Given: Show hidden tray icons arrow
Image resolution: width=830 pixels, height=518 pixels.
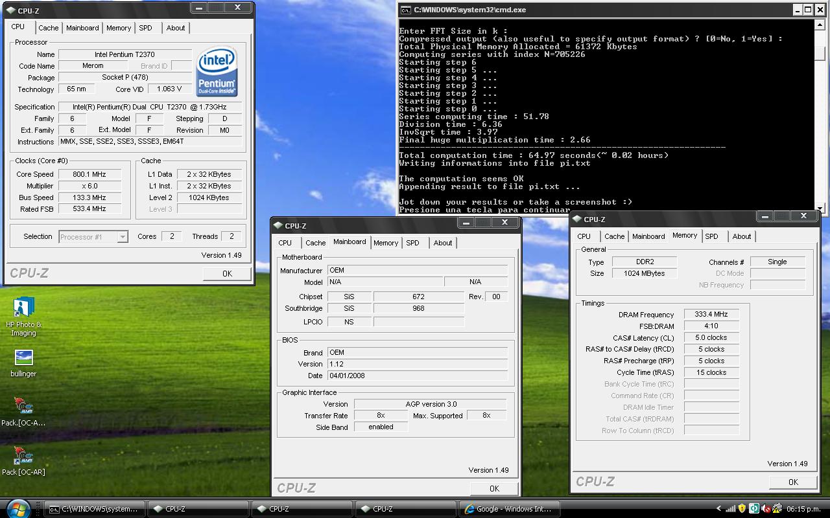Looking at the screenshot, I should pos(718,509).
